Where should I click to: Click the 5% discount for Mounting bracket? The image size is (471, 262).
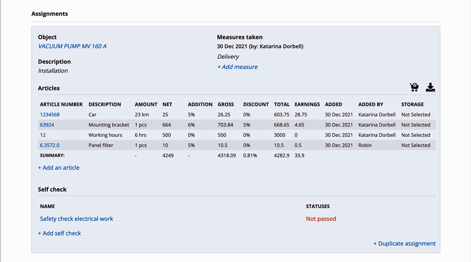[247, 125]
